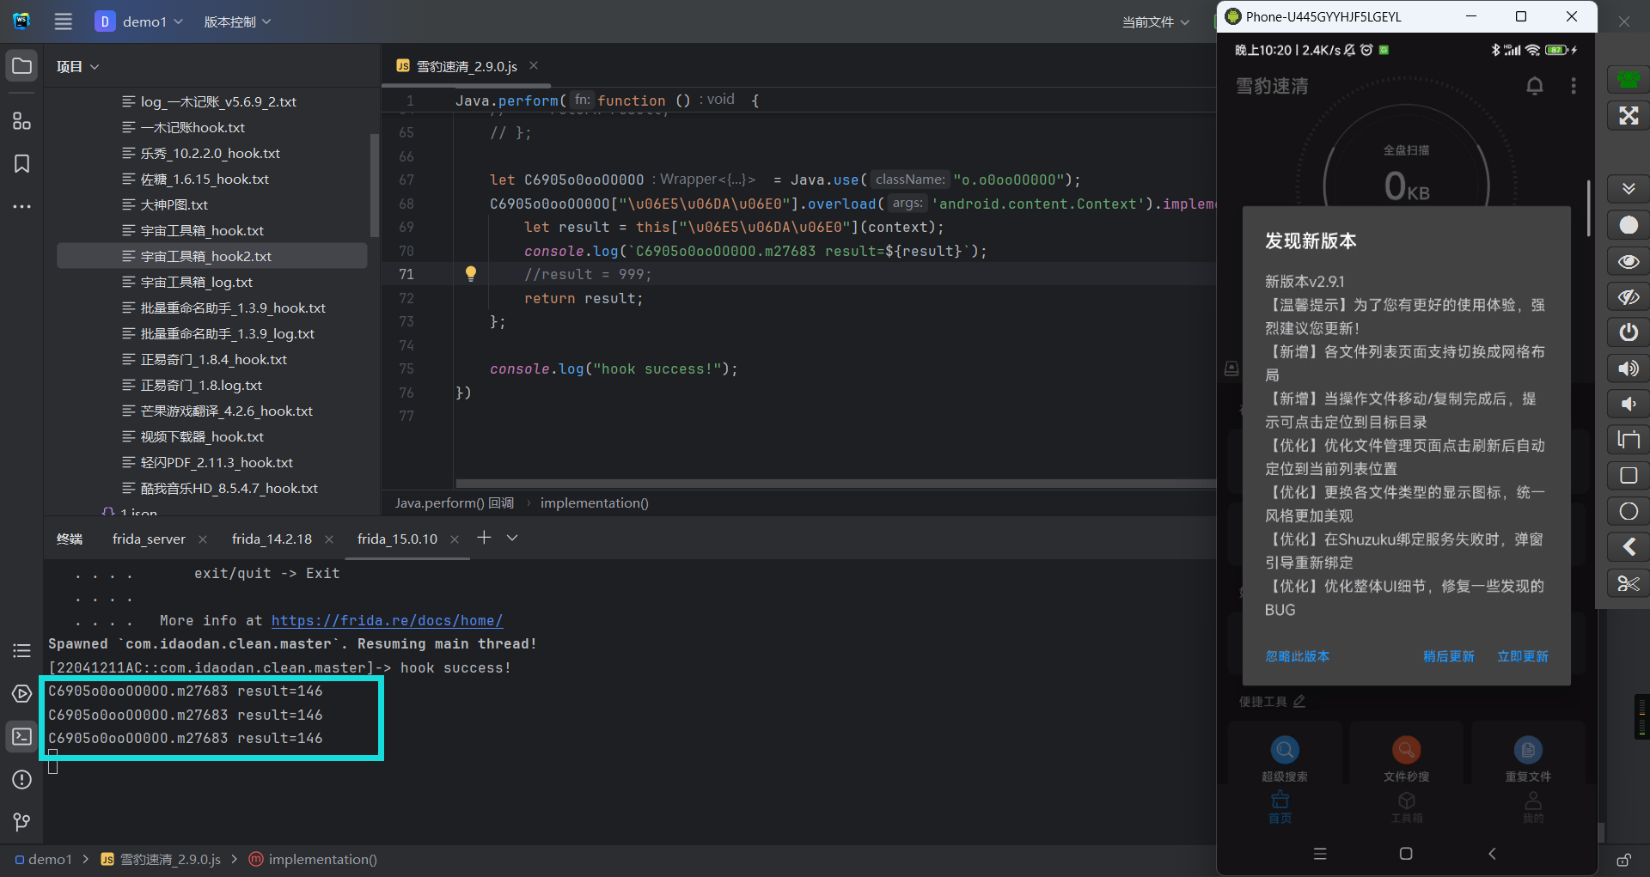Toggle screen-off crossed eye icon
The width and height of the screenshot is (1650, 877).
tap(1629, 297)
